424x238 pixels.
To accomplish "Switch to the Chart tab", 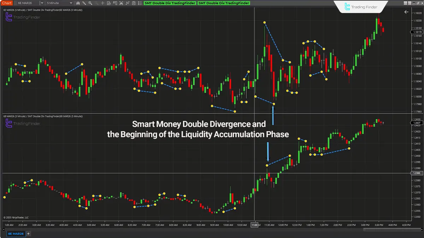I will [6, 3].
